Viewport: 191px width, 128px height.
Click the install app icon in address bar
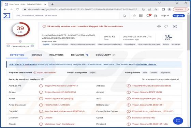pyautogui.click(x=144, y=9)
